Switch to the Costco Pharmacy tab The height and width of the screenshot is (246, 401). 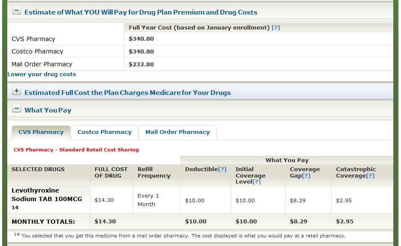[104, 132]
